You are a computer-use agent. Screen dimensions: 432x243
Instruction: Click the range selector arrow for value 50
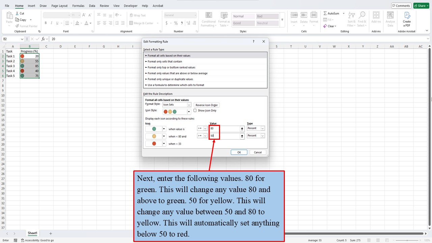click(242, 136)
